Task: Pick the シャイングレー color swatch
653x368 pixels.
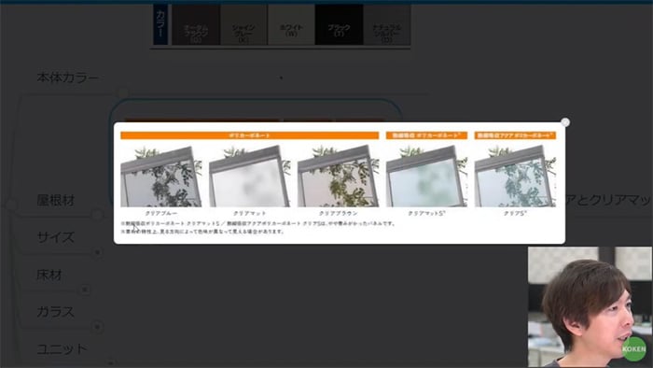Action: click(x=243, y=24)
